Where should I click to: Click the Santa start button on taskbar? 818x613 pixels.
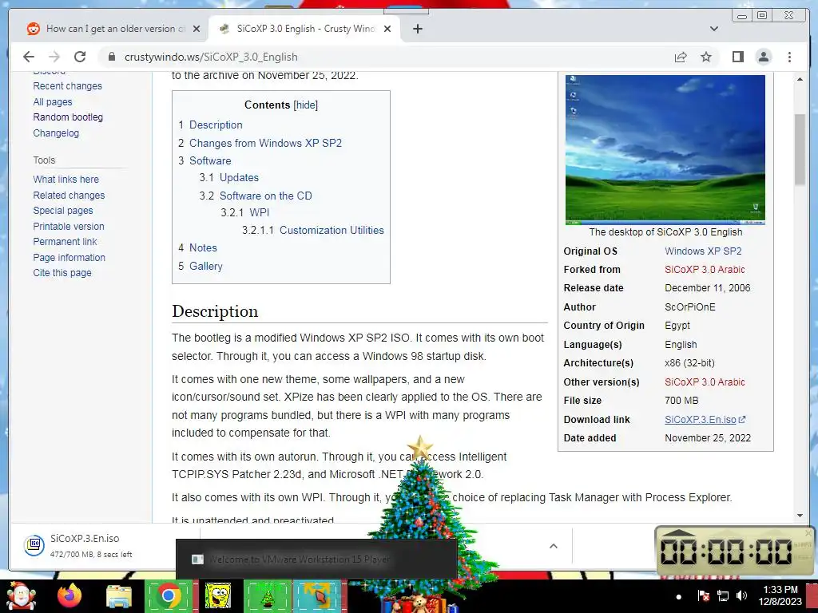21,595
